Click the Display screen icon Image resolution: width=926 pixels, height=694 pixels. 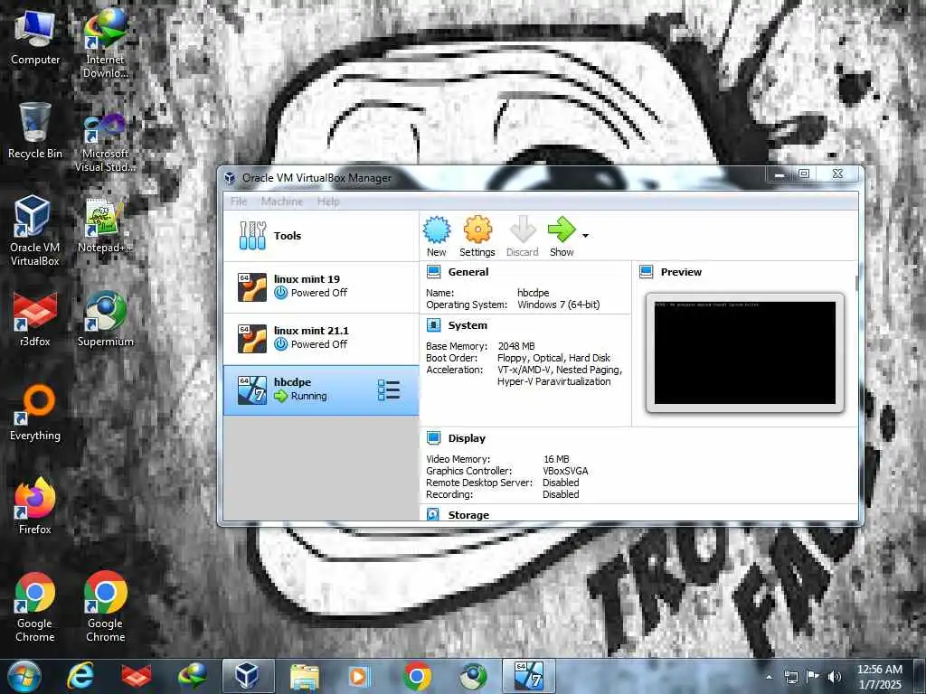[x=434, y=438]
